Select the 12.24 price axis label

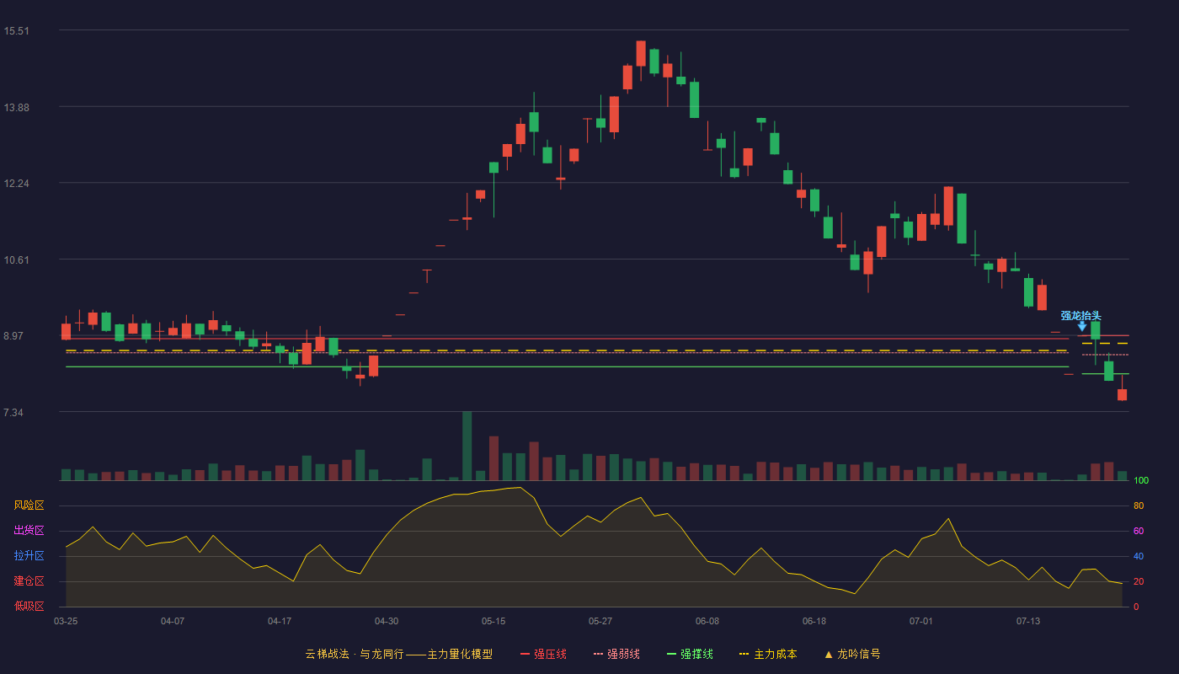[x=16, y=184]
